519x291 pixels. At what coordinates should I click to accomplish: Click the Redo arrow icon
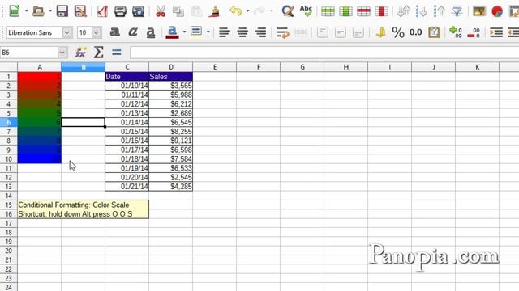(x=259, y=11)
